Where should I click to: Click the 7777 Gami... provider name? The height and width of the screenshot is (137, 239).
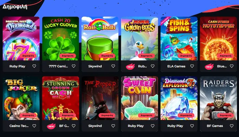tap(58, 66)
